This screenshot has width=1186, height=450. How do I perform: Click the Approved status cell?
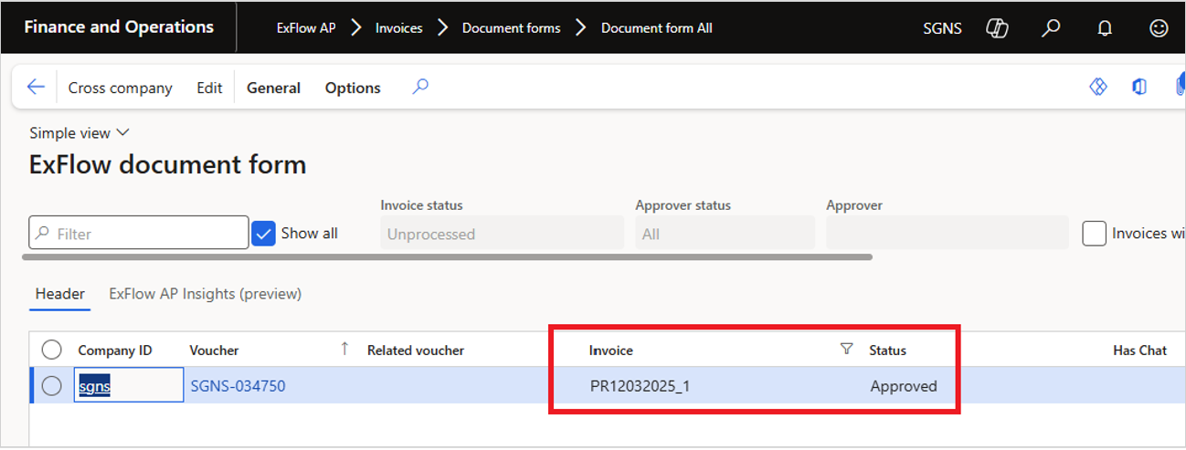click(904, 386)
